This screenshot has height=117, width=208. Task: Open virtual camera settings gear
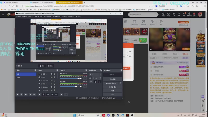tap(121, 83)
